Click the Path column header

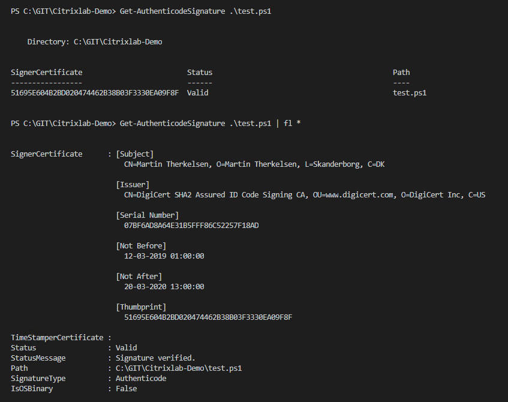[x=401, y=72]
